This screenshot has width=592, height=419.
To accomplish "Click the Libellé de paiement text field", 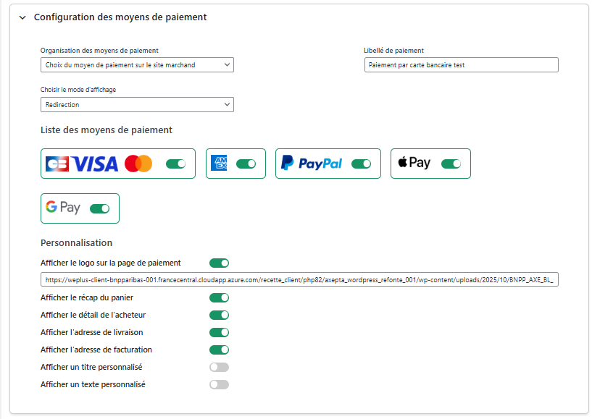I will [461, 65].
